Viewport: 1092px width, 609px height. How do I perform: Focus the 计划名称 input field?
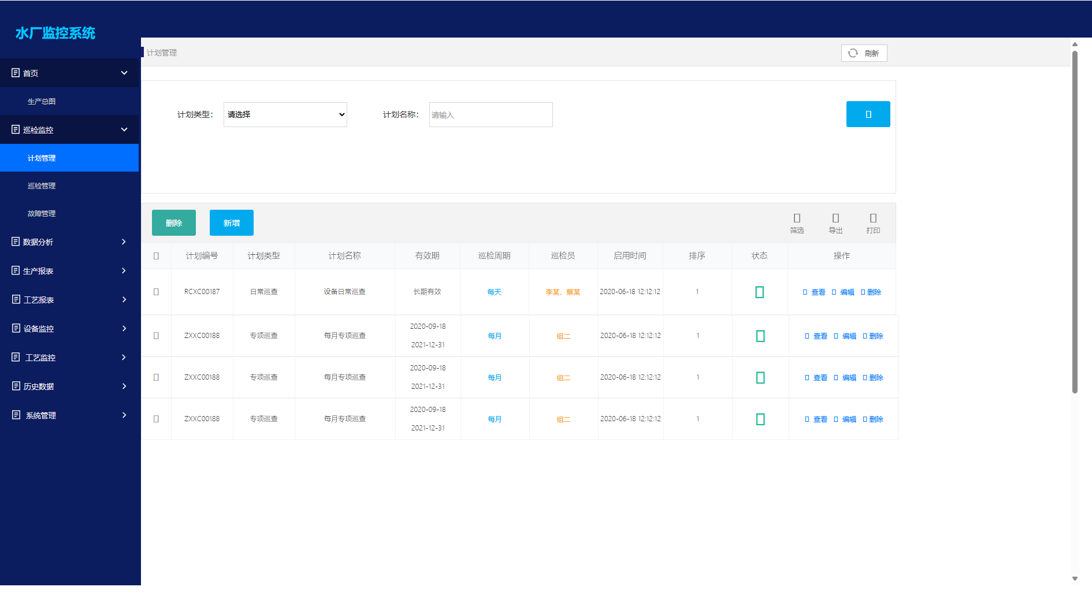(x=491, y=114)
